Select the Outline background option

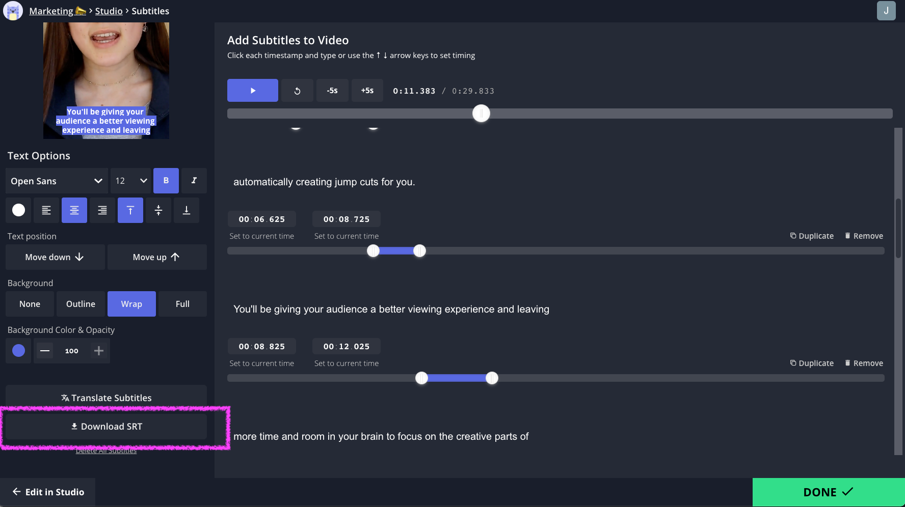click(81, 304)
